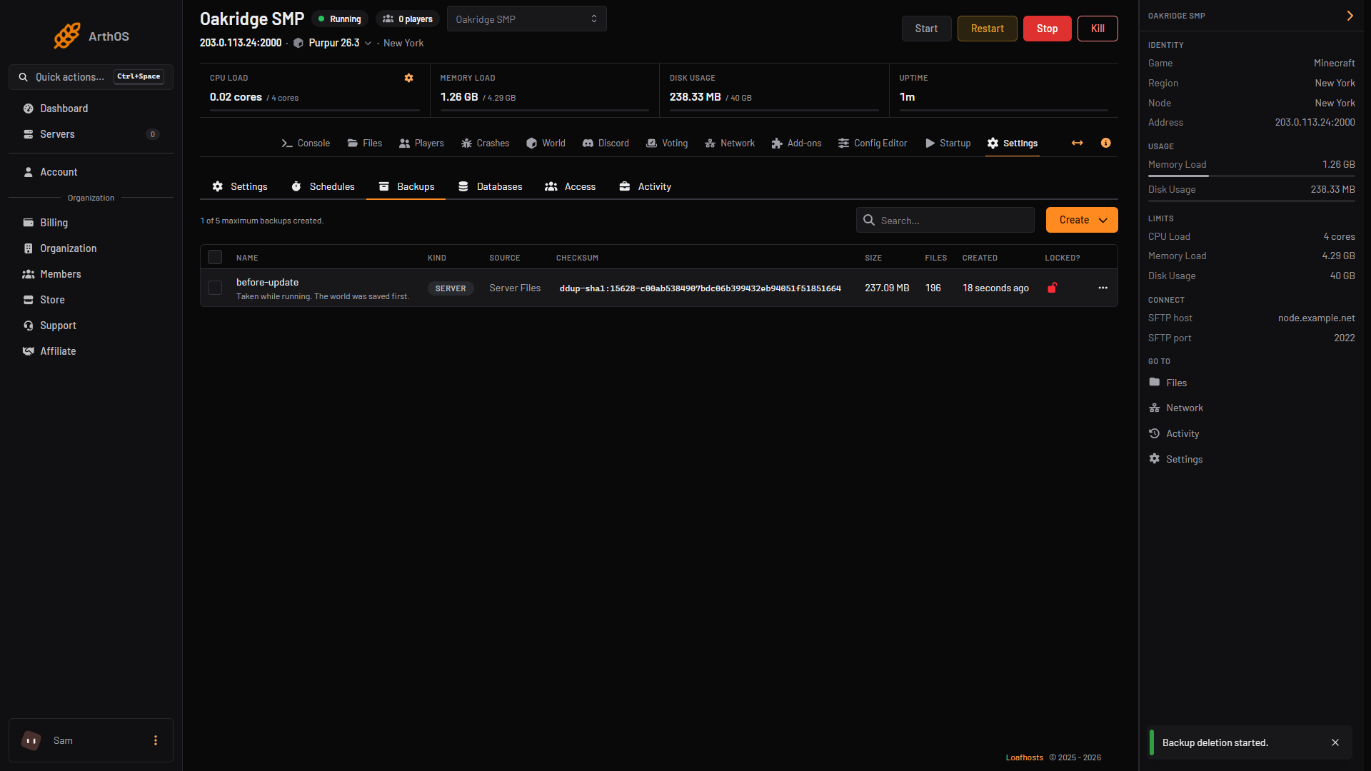The height and width of the screenshot is (771, 1371).
Task: Click the red Stop server button
Action: click(1047, 29)
